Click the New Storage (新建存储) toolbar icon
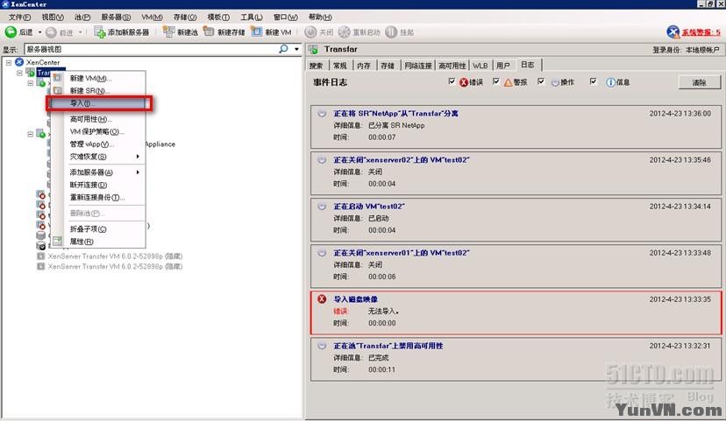The height and width of the screenshot is (421, 726). coord(210,32)
